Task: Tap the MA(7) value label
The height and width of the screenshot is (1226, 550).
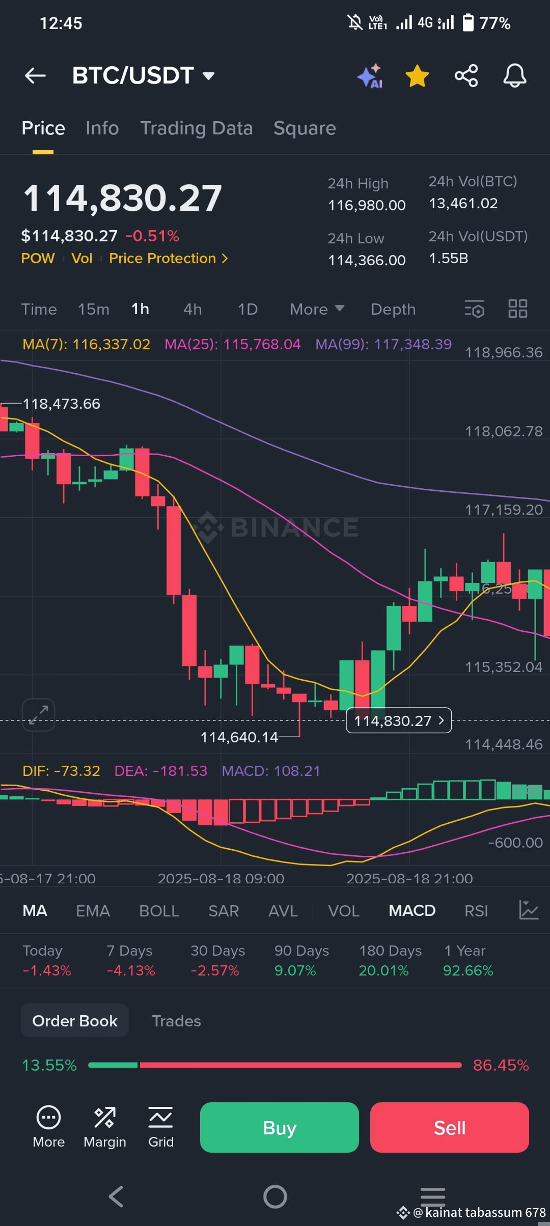Action: coord(86,344)
